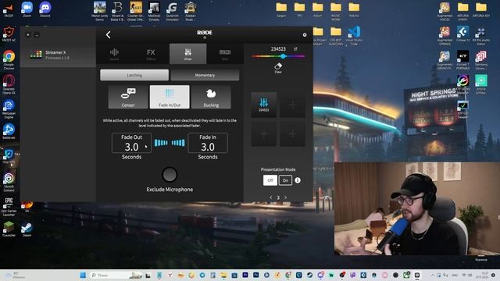Open Discord desktop shortcut
This screenshot has width=500, height=281.
point(45,9)
